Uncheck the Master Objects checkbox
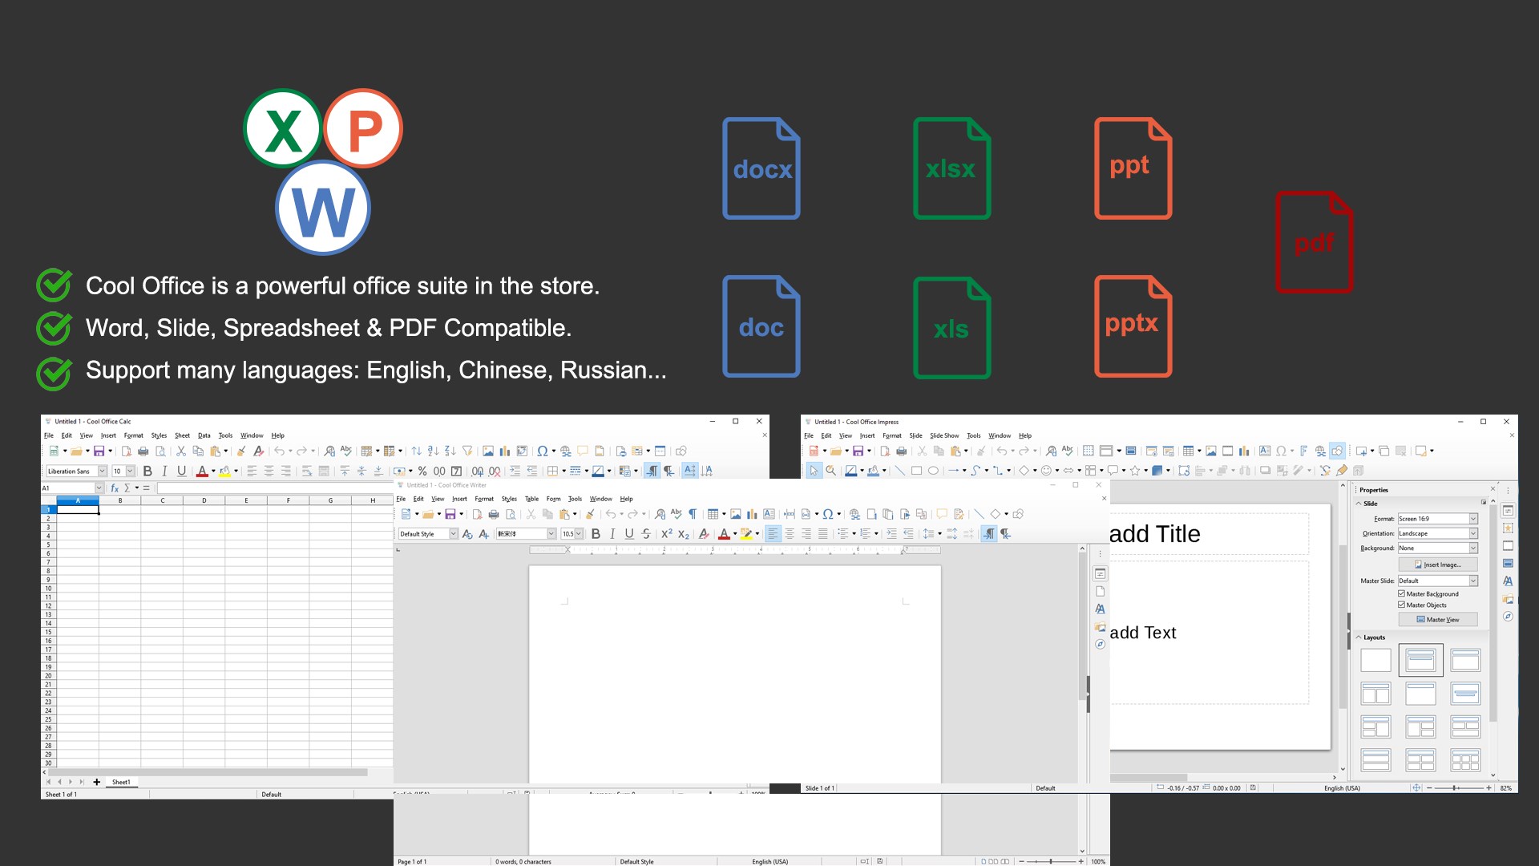Viewport: 1539px width, 866px height. (1402, 605)
